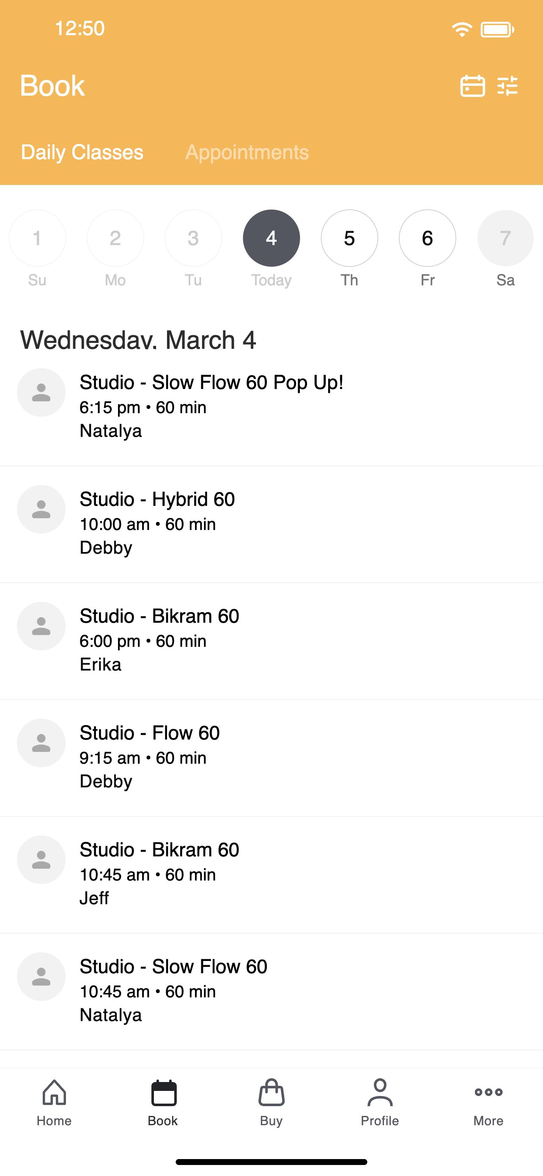Go to the Home tab icon

(54, 1093)
